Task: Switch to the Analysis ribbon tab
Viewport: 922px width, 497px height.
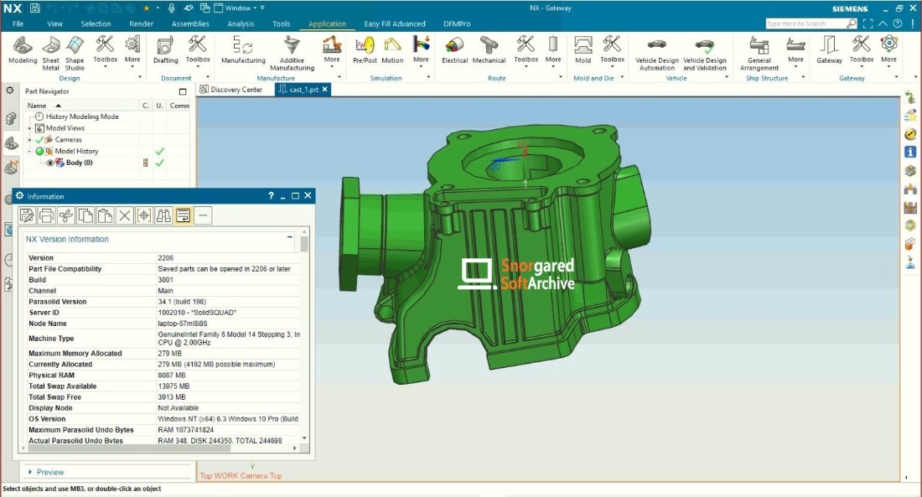Action: point(241,23)
